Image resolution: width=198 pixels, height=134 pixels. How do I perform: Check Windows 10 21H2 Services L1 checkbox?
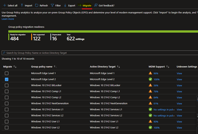[7, 109]
